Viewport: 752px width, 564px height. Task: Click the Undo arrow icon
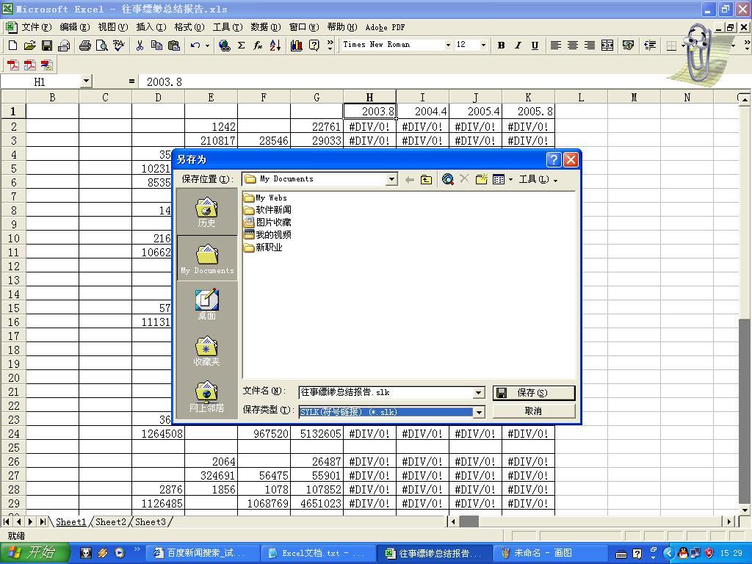coord(195,45)
